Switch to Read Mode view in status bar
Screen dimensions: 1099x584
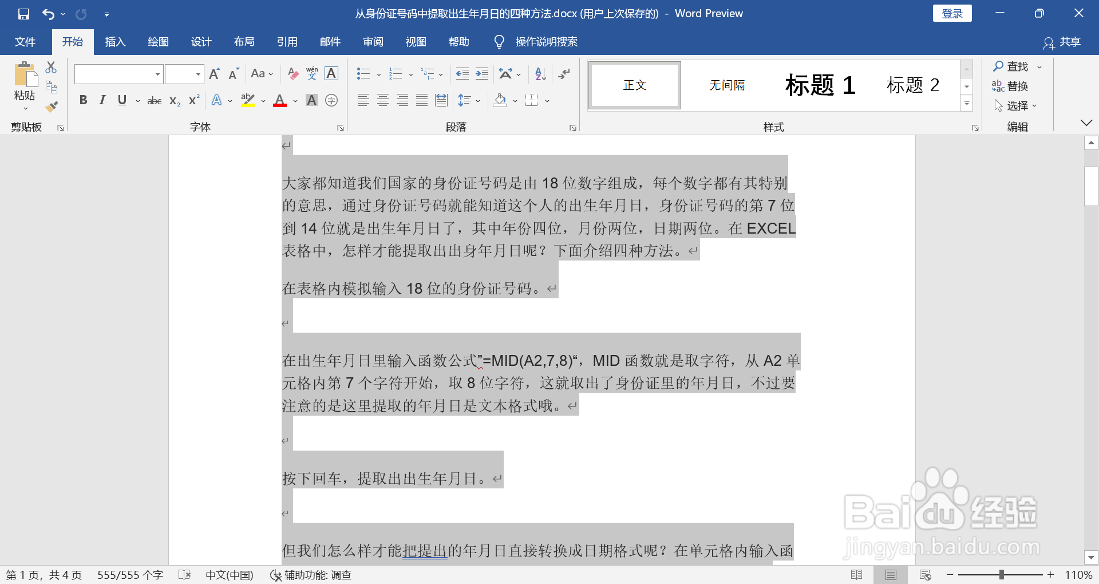[857, 575]
